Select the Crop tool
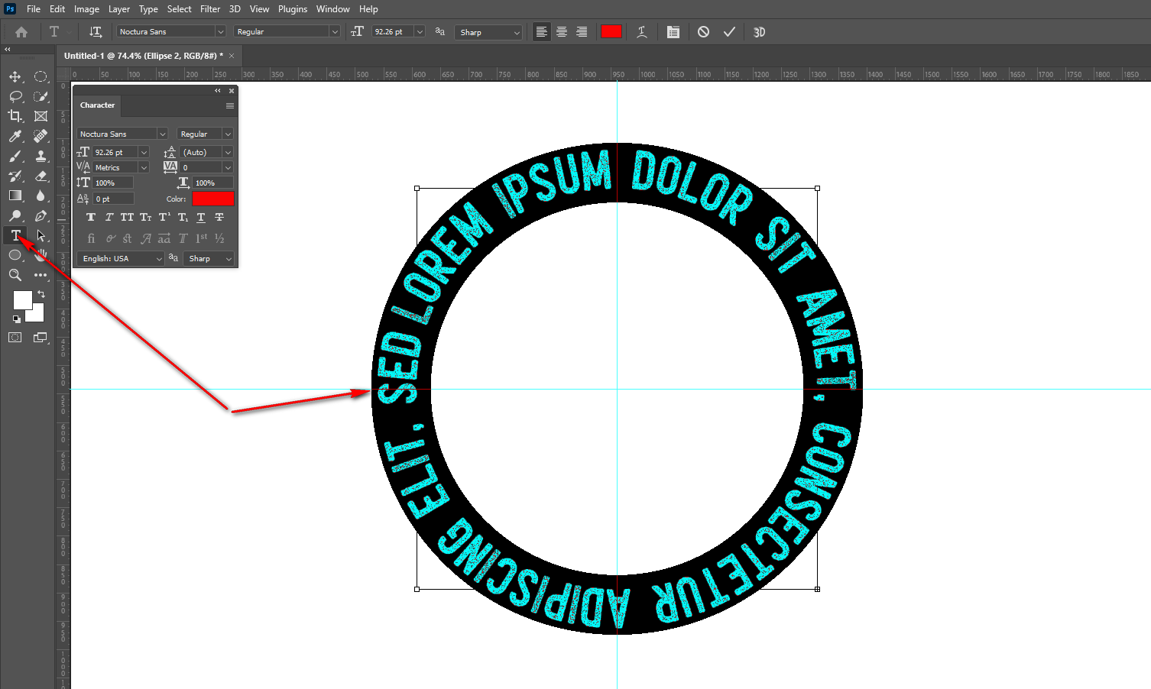Viewport: 1151px width, 689px height. 15,116
